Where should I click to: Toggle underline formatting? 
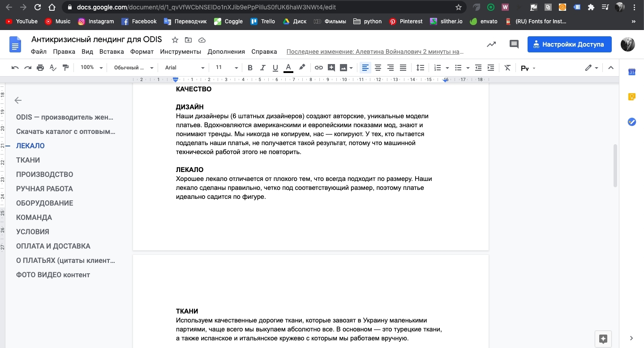pos(275,68)
